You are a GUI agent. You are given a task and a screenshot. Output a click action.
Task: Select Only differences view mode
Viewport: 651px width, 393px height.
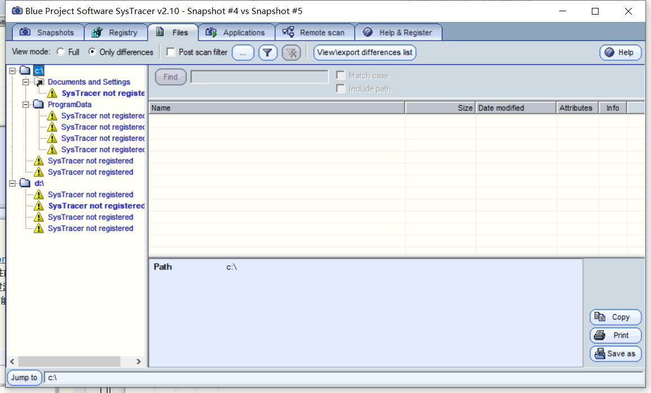click(92, 52)
